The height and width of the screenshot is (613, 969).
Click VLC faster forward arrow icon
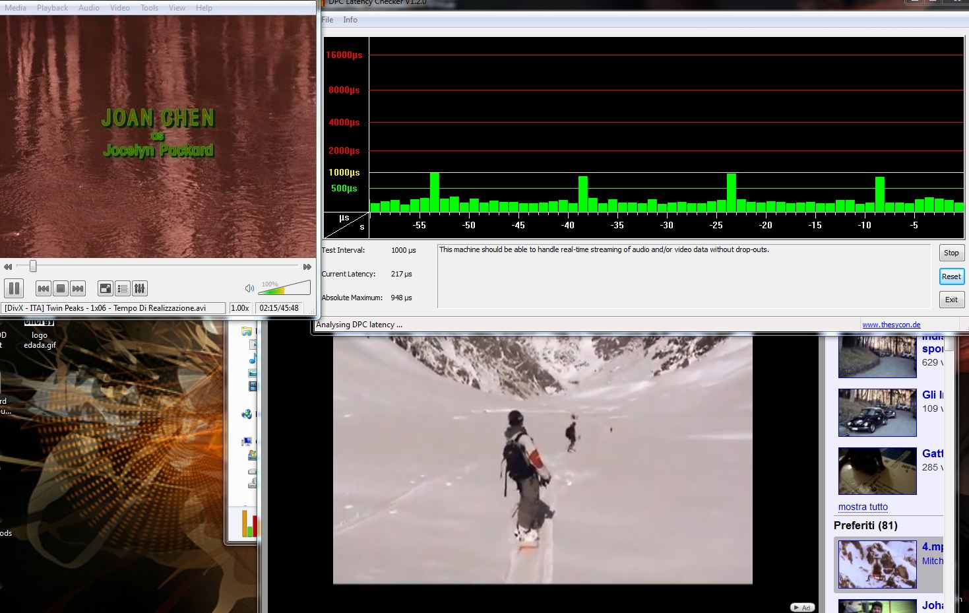coord(307,267)
